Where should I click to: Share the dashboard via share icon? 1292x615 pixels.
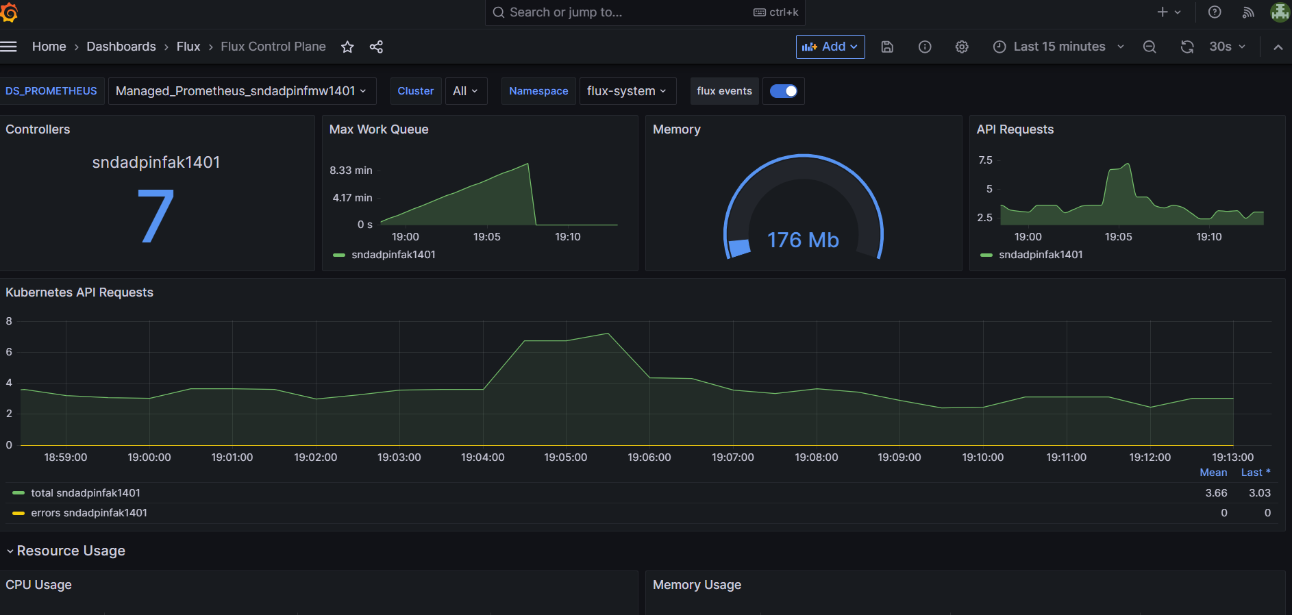pos(376,47)
